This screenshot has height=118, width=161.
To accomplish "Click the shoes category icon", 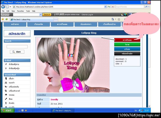I will coord(6,83).
